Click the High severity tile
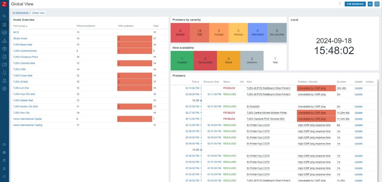 [x=199, y=33]
